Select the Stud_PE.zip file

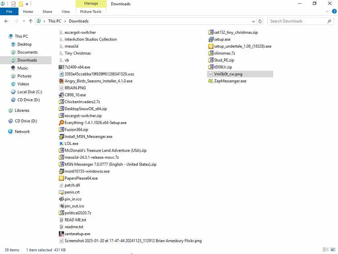[224, 60]
